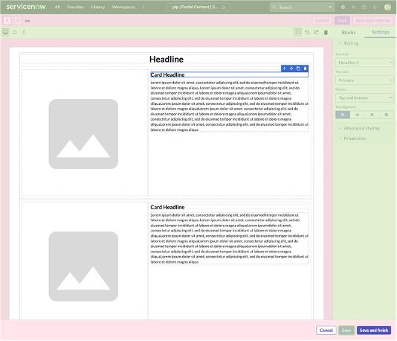Image resolution: width=397 pixels, height=341 pixels.
Task: Set text alignment to center
Action: click(358, 115)
